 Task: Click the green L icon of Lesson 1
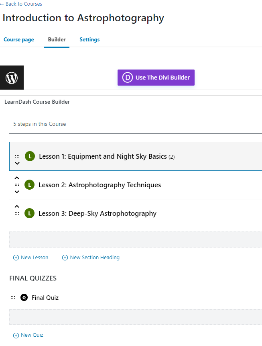(30, 156)
